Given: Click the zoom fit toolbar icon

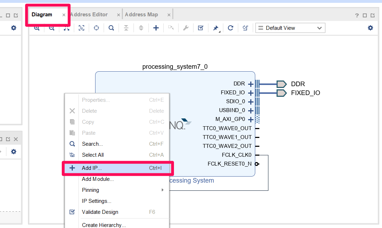Looking at the screenshot, I should pyautogui.click(x=66, y=28).
